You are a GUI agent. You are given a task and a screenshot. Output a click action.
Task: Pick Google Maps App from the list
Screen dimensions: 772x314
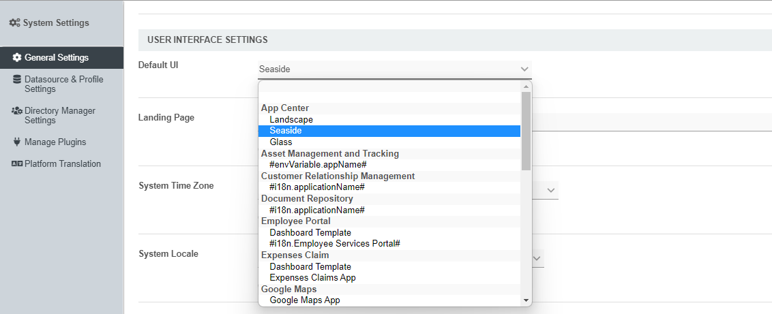pos(305,300)
